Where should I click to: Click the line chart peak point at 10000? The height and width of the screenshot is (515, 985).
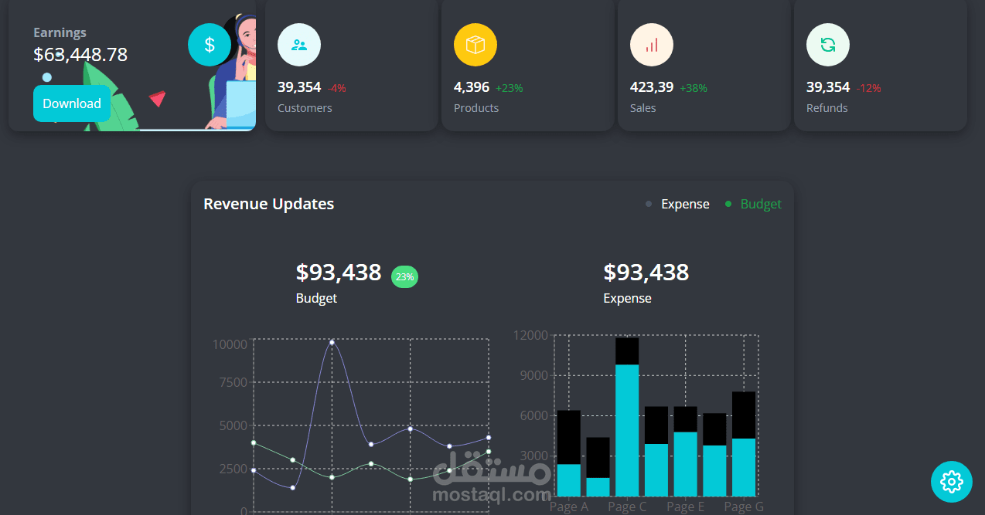(332, 341)
